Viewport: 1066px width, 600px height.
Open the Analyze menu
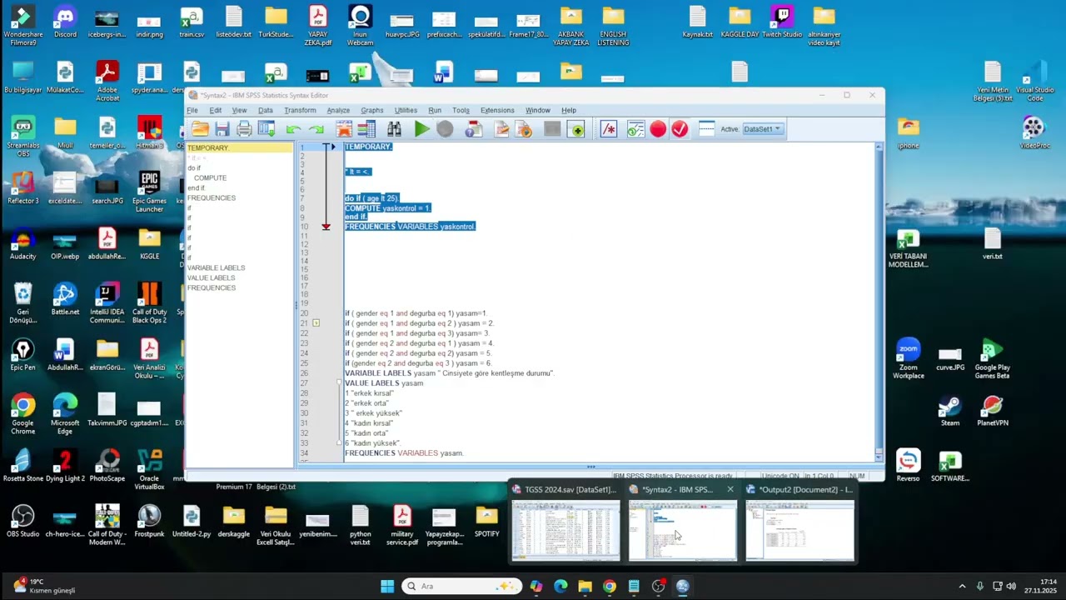click(x=338, y=110)
